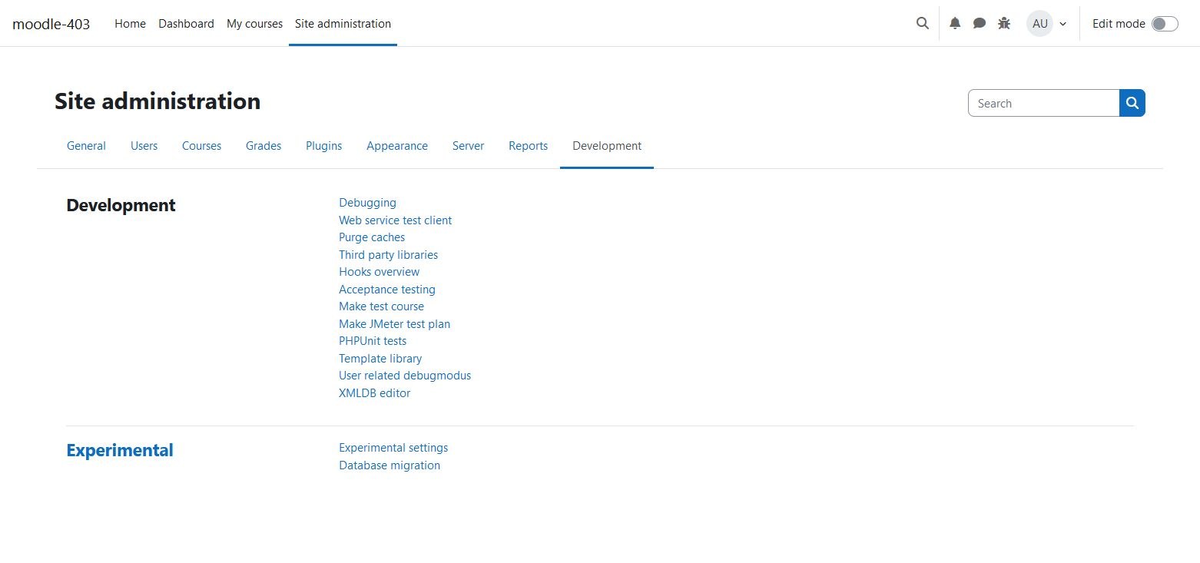Viewport: 1200px width, 563px height.
Task: Switch to the Plugins tab
Action: pyautogui.click(x=323, y=145)
